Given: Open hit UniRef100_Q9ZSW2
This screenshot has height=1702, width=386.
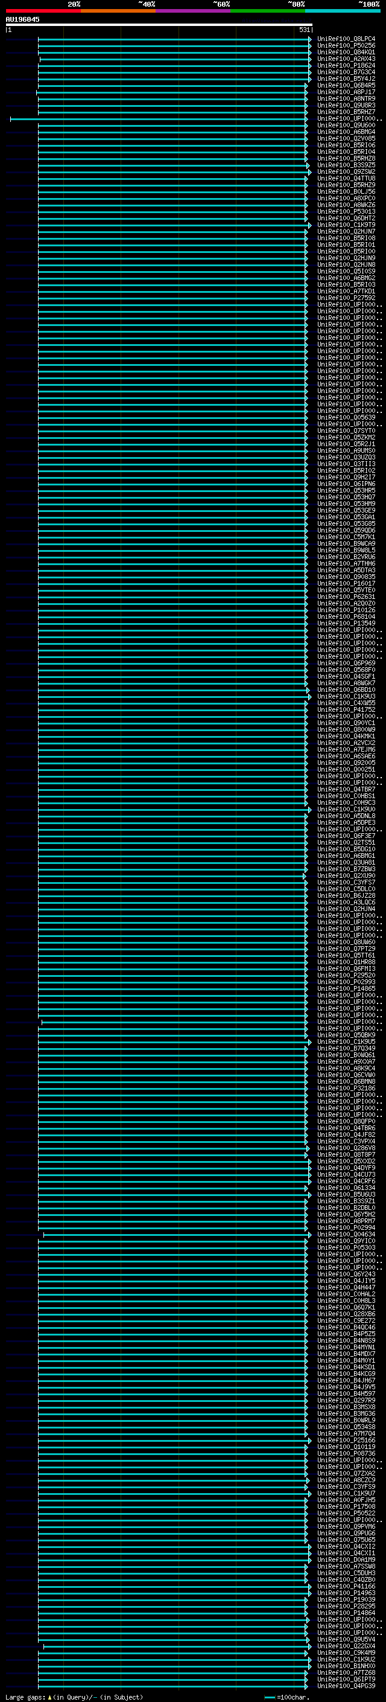Looking at the screenshot, I should (x=346, y=172).
